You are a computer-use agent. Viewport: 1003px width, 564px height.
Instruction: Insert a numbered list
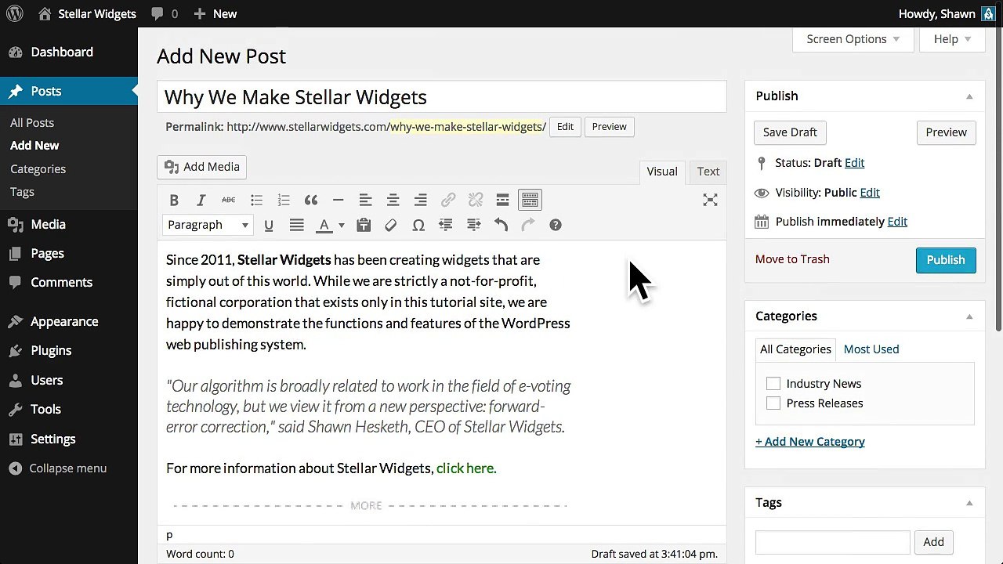[284, 201]
